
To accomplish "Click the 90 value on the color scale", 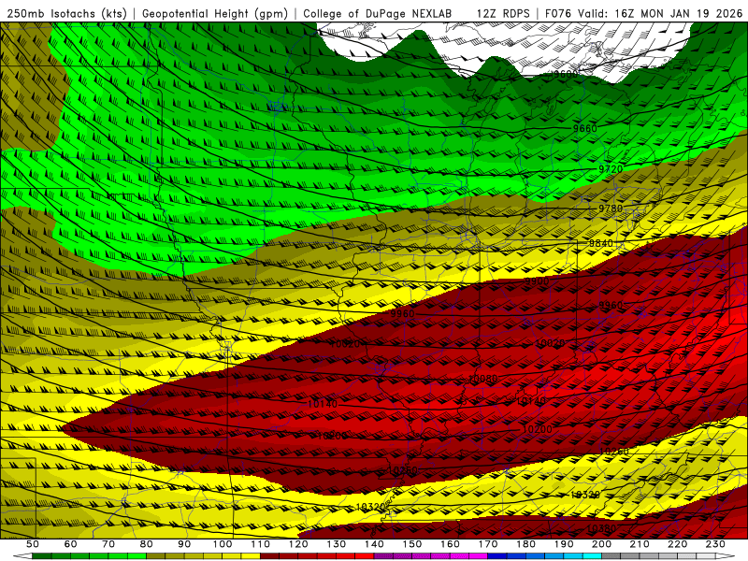I will 184,544.
